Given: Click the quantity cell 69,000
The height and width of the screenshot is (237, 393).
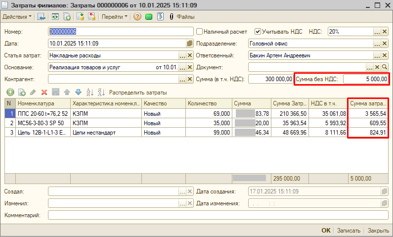Looking at the screenshot, I should tap(209, 114).
